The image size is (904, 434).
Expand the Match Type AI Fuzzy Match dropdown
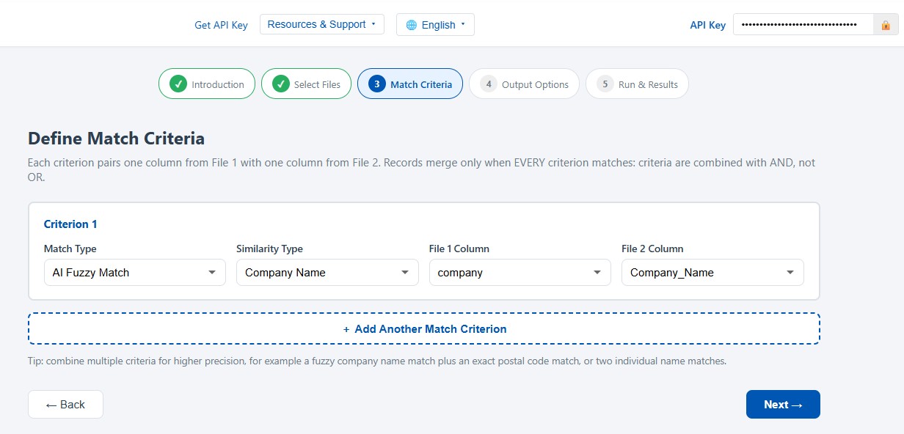point(135,273)
